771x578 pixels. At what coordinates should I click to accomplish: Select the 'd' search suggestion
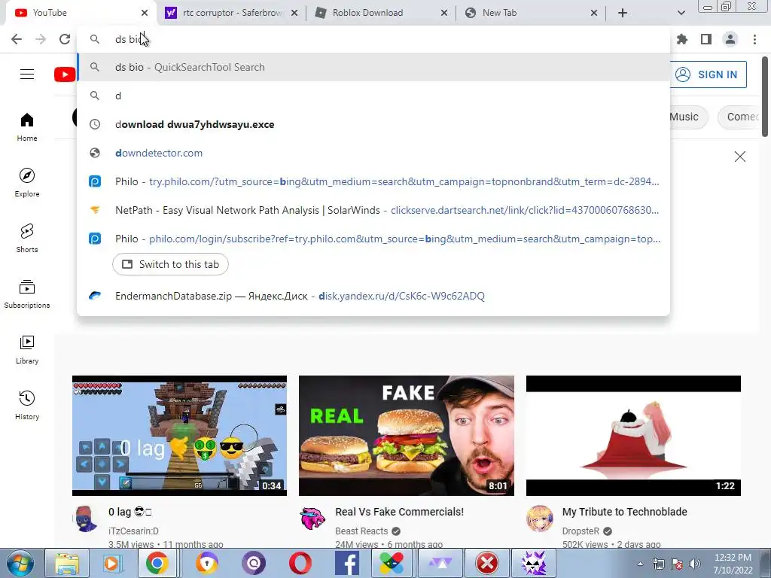[373, 96]
